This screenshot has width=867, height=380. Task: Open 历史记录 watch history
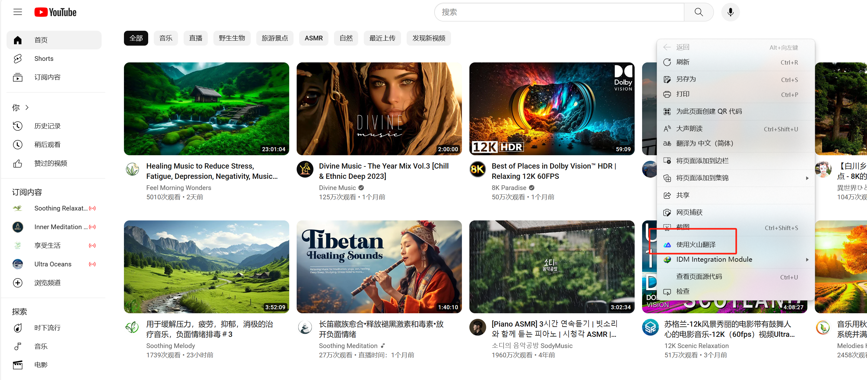(x=54, y=126)
